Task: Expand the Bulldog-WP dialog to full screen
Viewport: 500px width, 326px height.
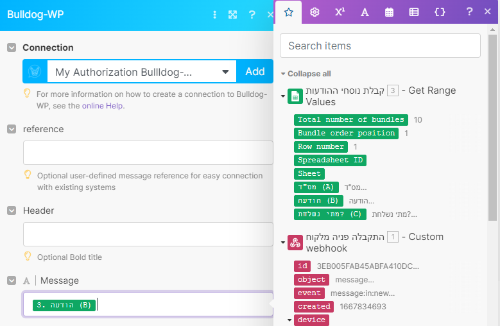Action: [233, 15]
